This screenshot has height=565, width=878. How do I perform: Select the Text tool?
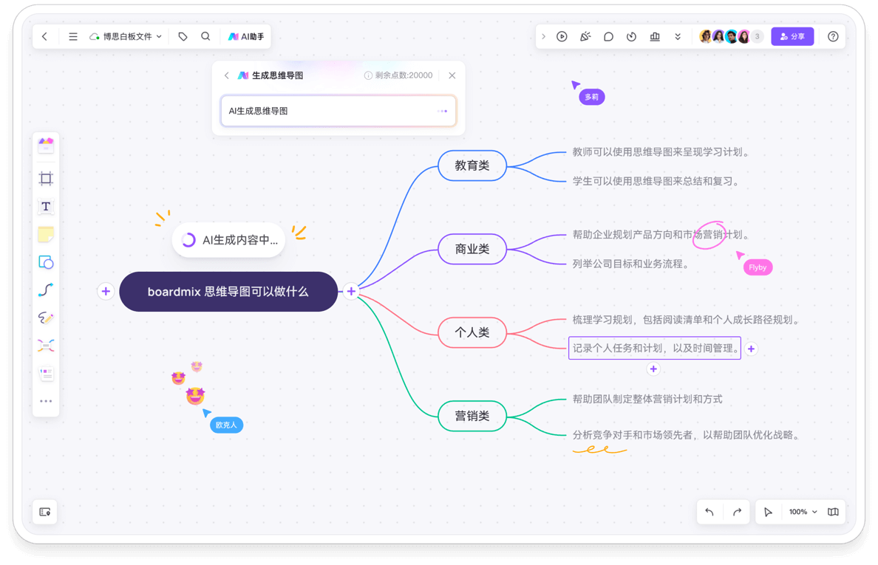point(46,206)
